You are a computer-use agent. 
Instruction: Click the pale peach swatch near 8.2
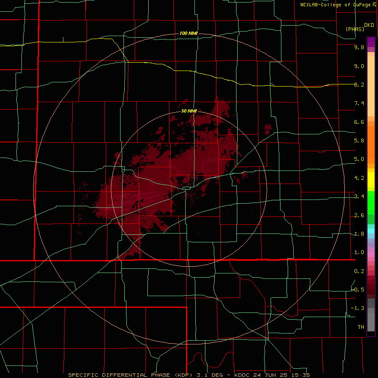tap(371, 86)
